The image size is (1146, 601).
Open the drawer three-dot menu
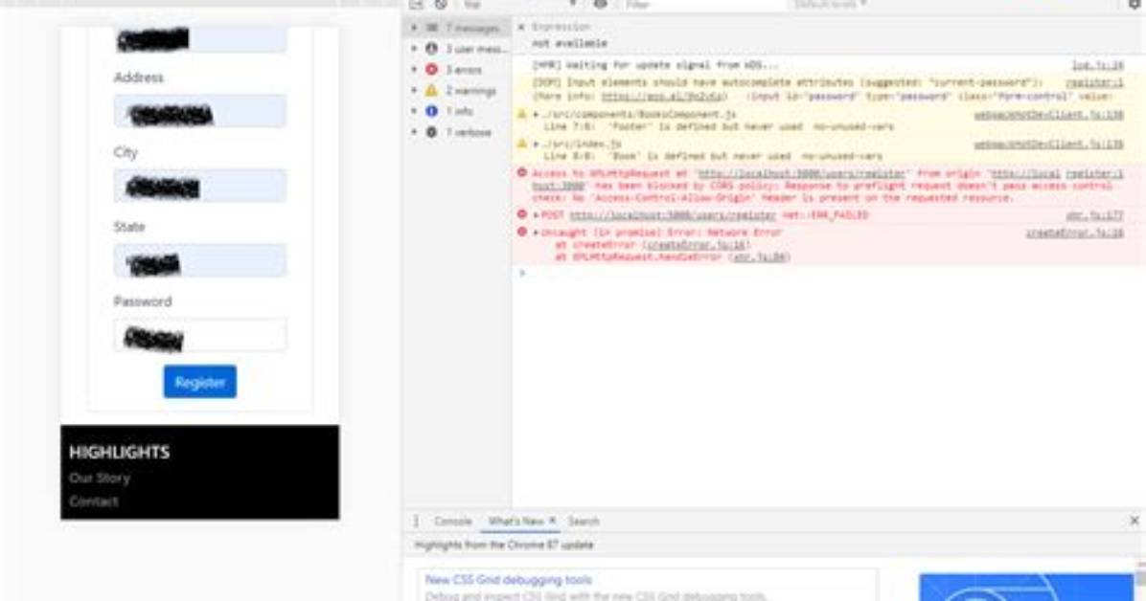pos(416,522)
